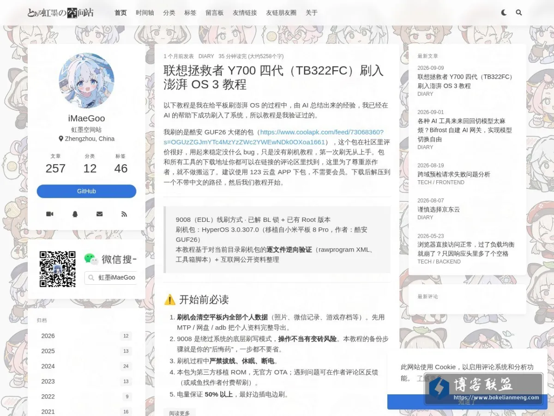Toggle dark mode moon icon
This screenshot has height=416, width=554.
(x=504, y=13)
